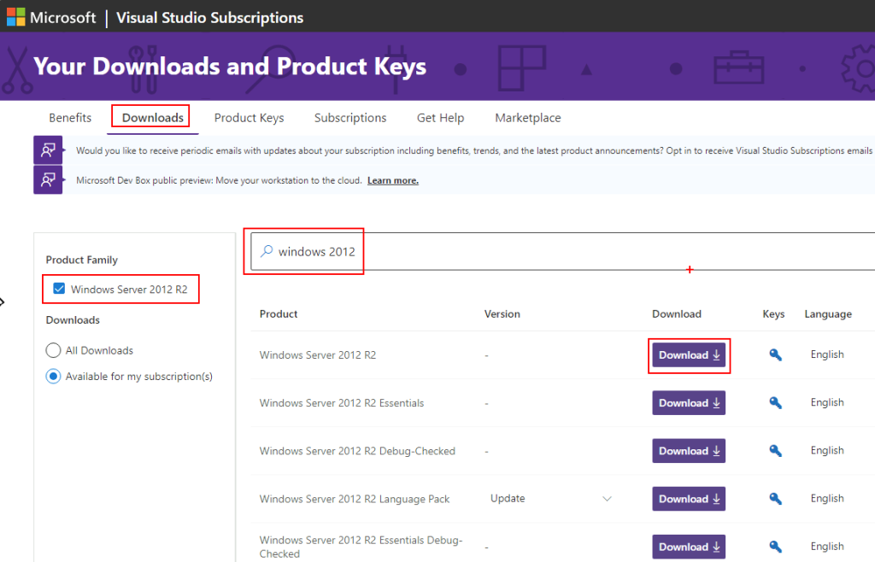875x562 pixels.
Task: Go to the Marketplace tab
Action: (527, 118)
